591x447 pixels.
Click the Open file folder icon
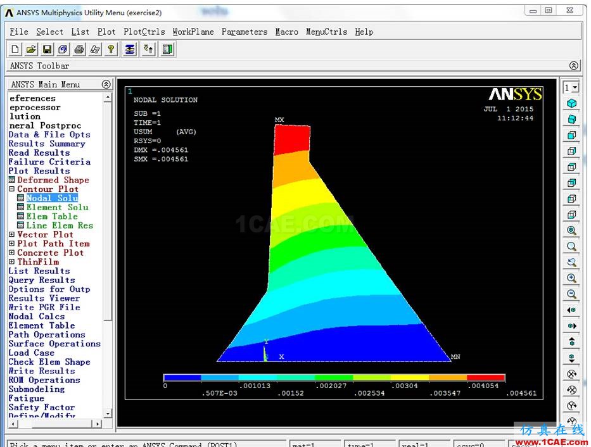click(31, 49)
